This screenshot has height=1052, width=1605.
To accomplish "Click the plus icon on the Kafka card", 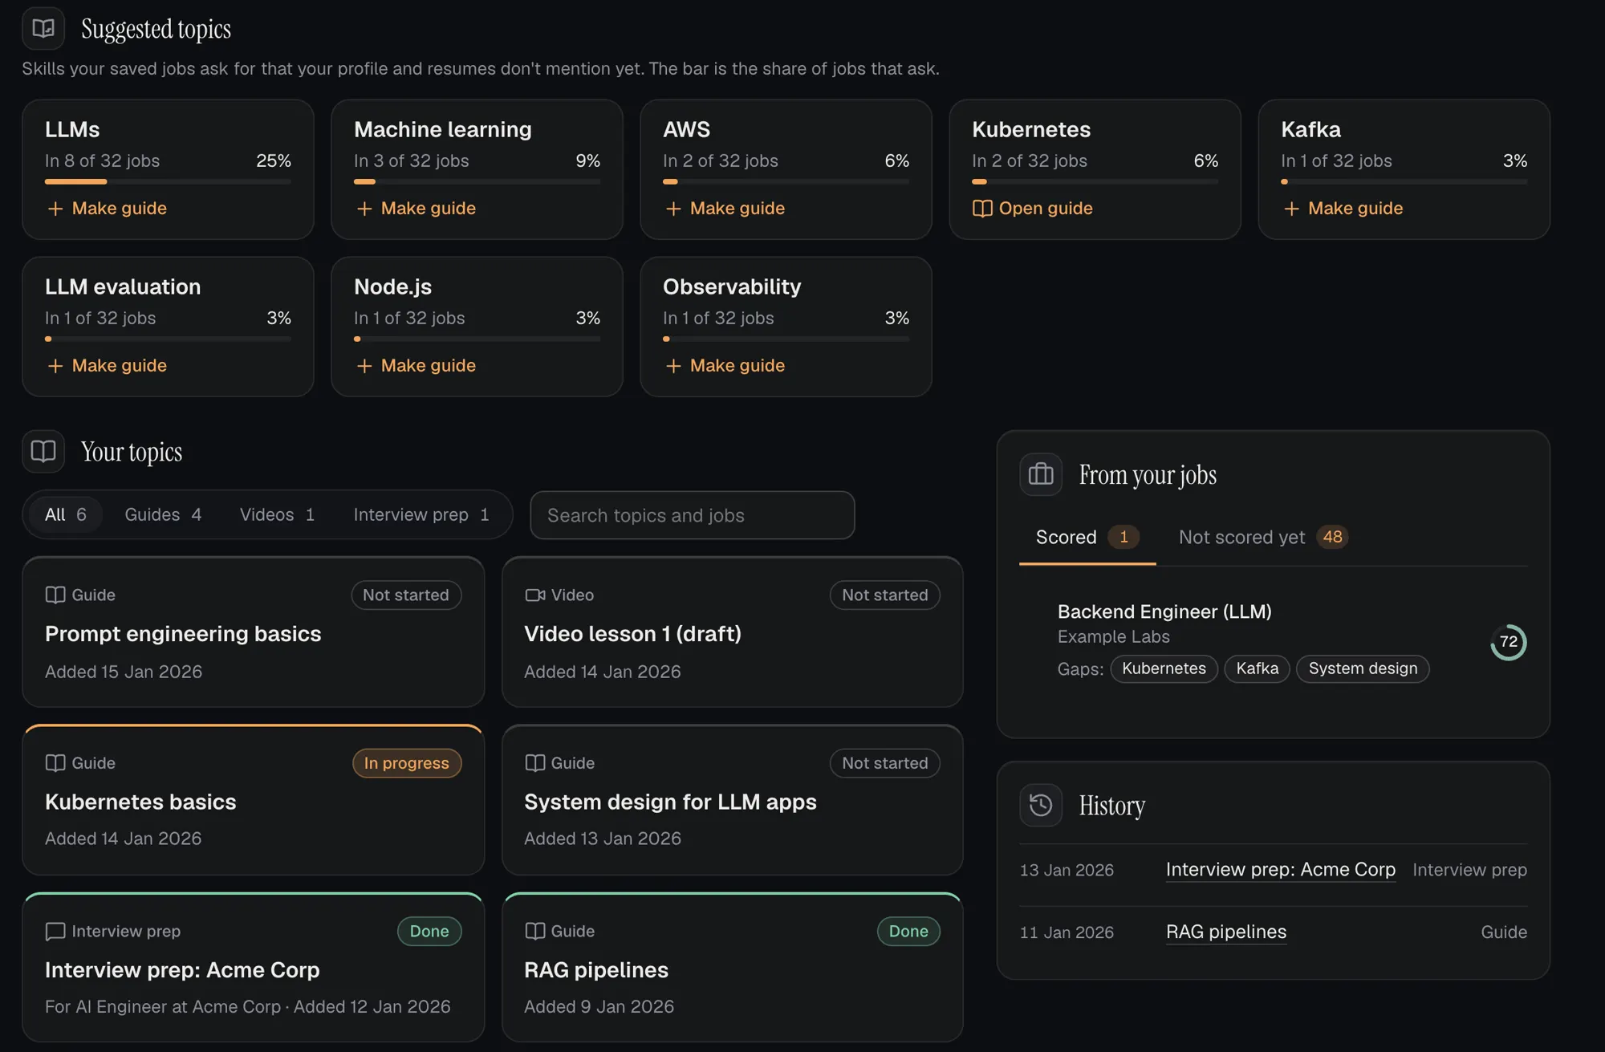I will coord(1291,209).
